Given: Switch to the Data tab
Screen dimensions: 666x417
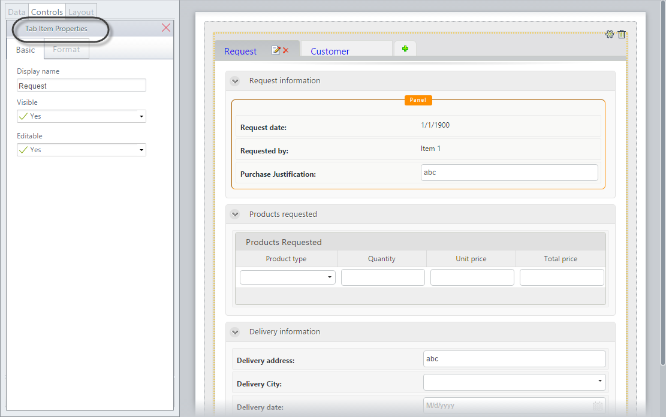Looking at the screenshot, I should coord(17,12).
